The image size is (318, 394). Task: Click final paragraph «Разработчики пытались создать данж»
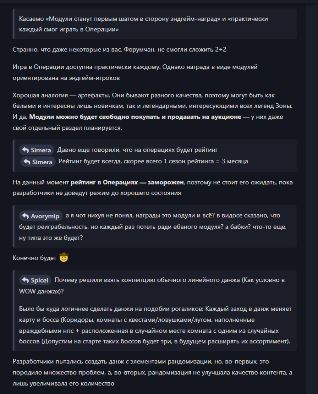point(150,372)
